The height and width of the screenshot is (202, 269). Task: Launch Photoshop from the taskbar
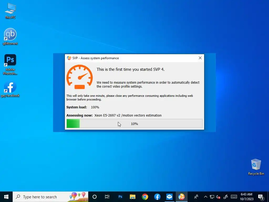pos(120,197)
